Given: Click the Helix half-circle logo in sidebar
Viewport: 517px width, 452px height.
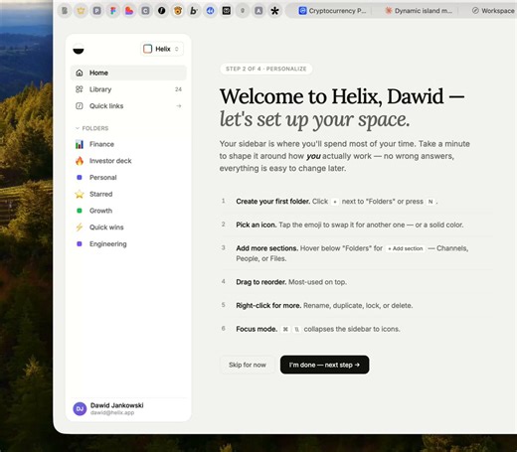Looking at the screenshot, I should coord(79,49).
